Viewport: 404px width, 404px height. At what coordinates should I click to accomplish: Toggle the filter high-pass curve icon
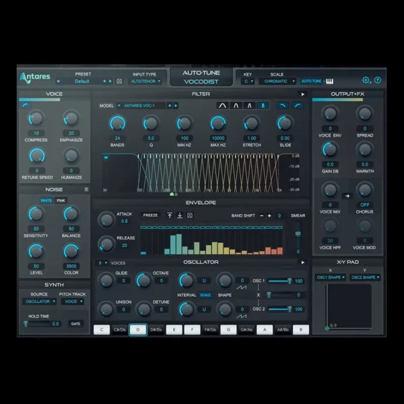pos(298,106)
